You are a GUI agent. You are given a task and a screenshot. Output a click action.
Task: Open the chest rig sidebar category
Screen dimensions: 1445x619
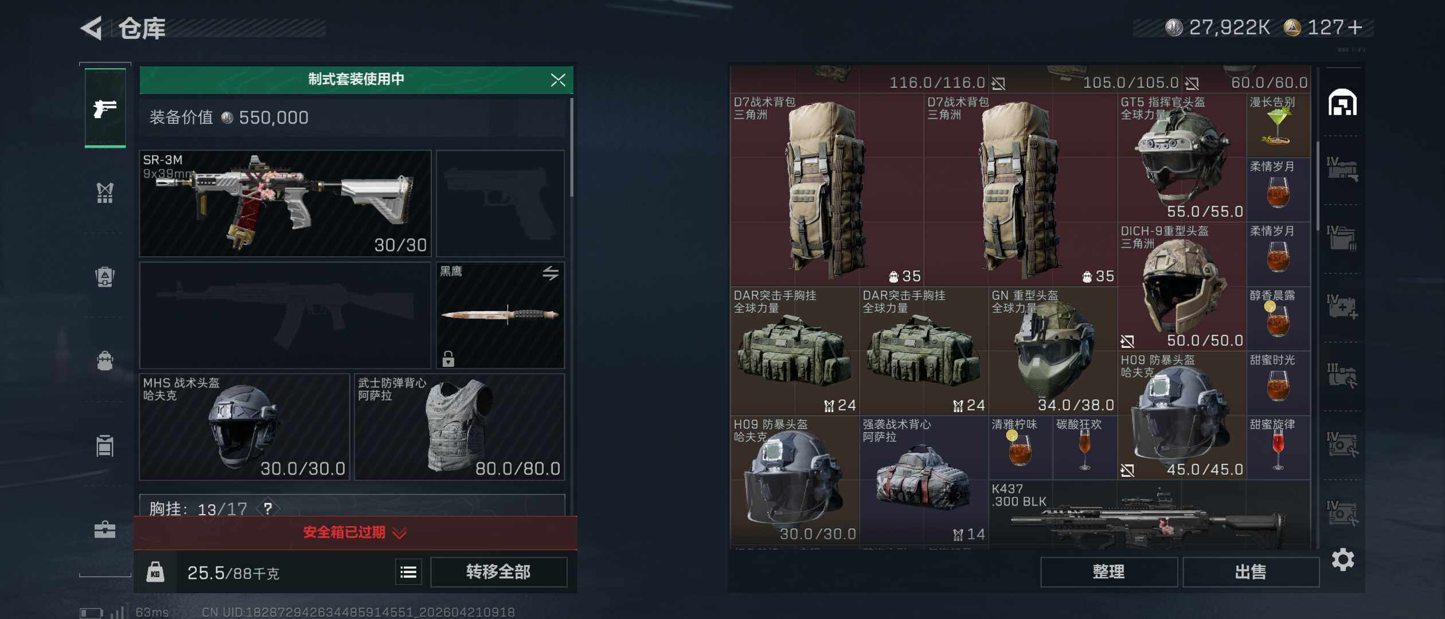point(105,193)
